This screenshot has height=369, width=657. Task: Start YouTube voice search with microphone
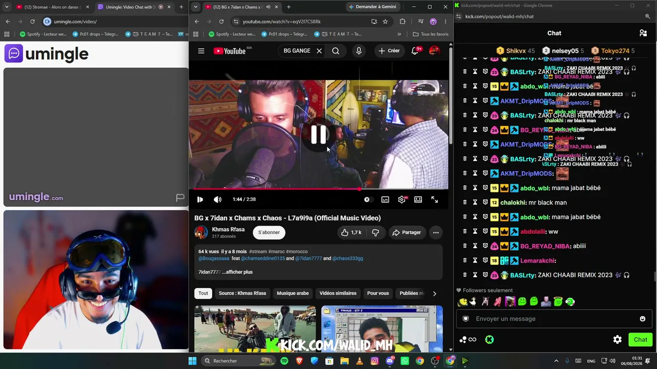coord(359,51)
